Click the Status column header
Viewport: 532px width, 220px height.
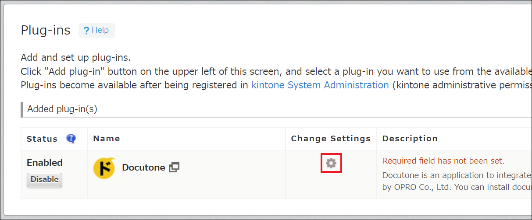(x=42, y=139)
